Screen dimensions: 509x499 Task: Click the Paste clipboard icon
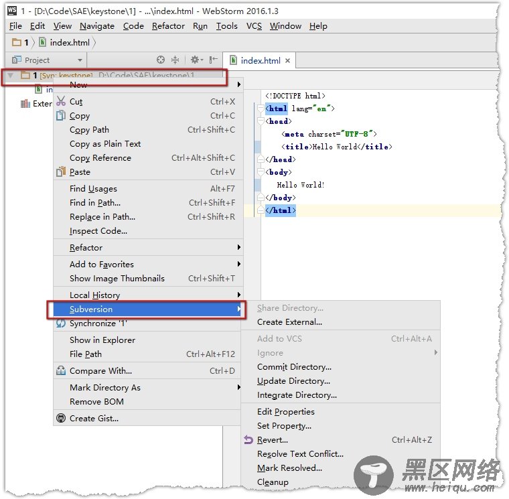point(61,171)
